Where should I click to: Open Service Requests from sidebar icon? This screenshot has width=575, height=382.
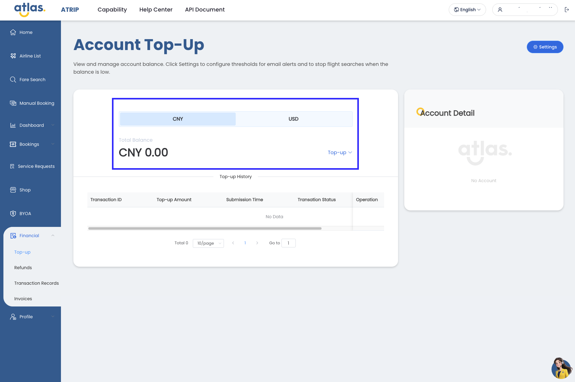pos(12,166)
